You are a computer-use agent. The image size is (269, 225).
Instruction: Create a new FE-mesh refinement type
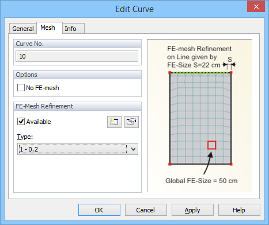(114, 122)
